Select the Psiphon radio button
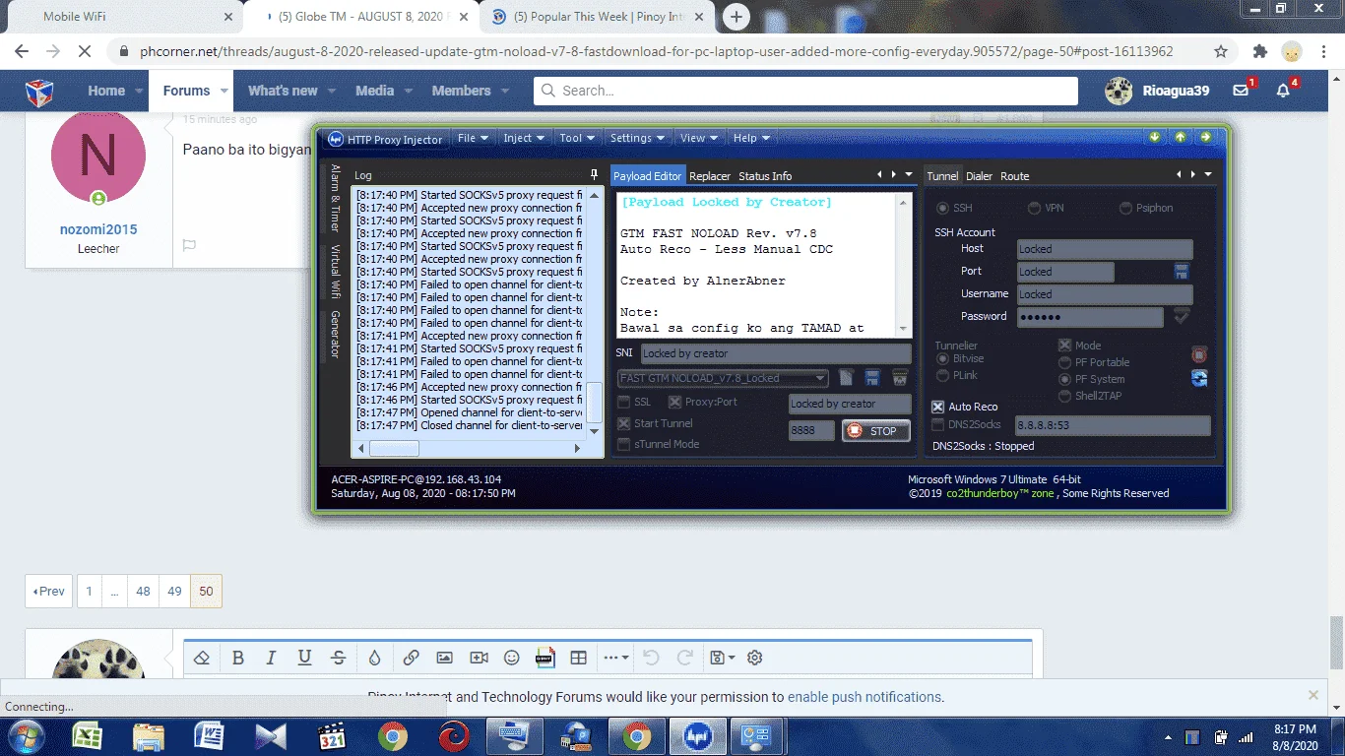Screen dimensions: 1345x756 [1125, 208]
